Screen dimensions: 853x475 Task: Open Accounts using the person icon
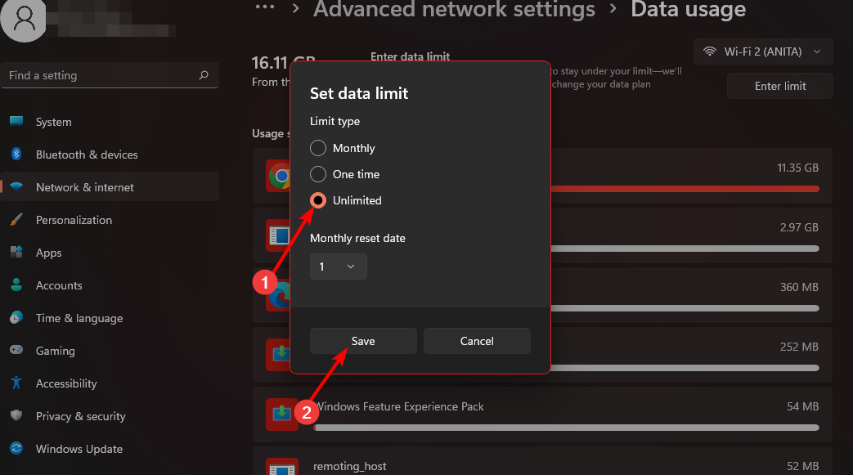pos(16,285)
